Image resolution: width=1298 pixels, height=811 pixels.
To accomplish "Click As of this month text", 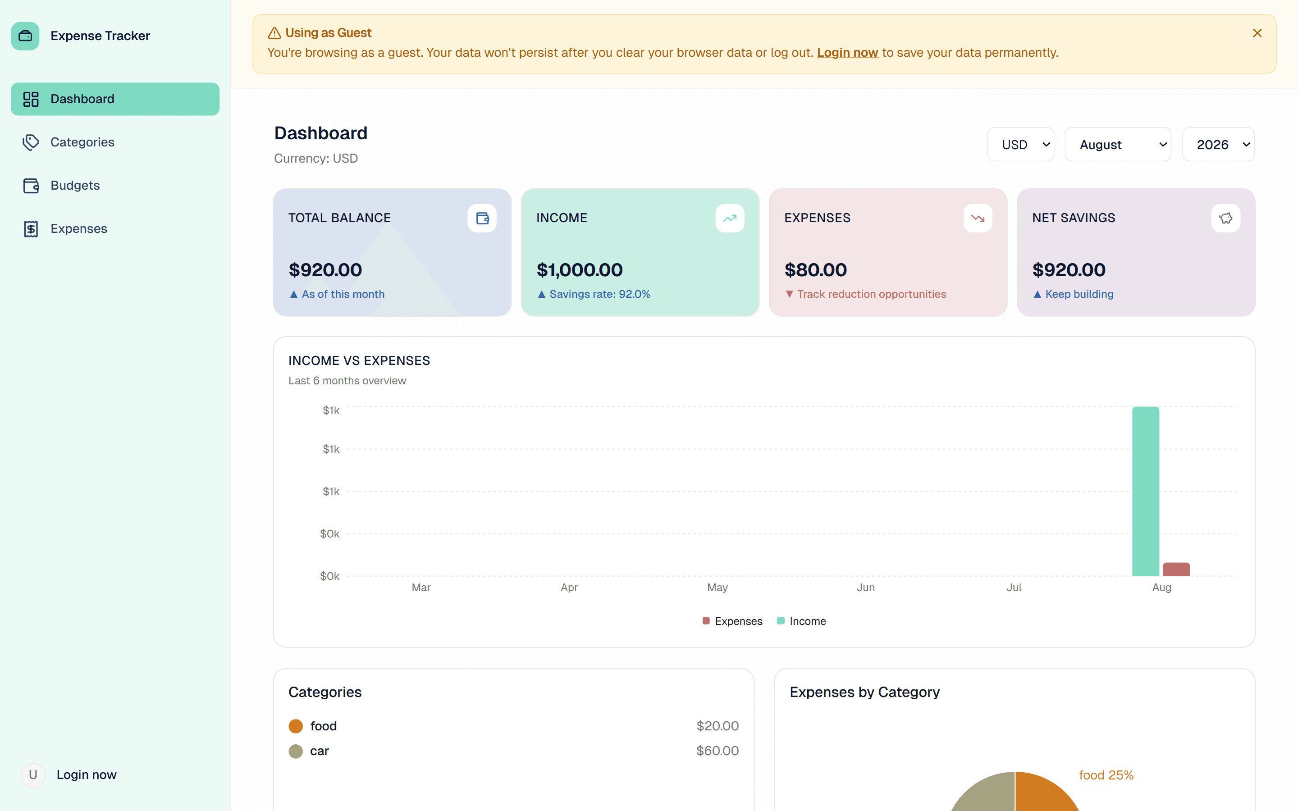I will 343,294.
